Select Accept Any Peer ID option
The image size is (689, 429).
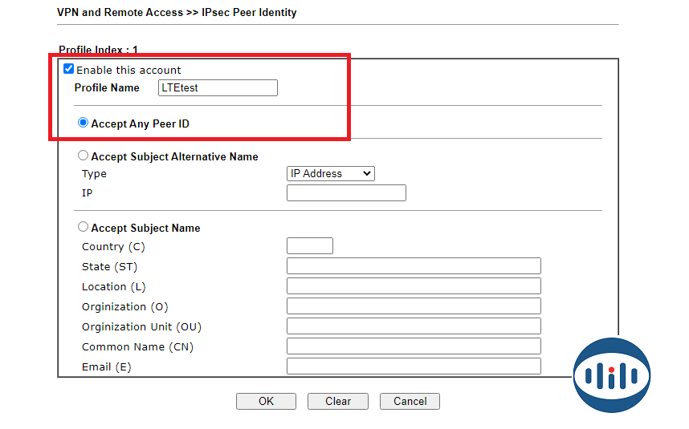(83, 123)
